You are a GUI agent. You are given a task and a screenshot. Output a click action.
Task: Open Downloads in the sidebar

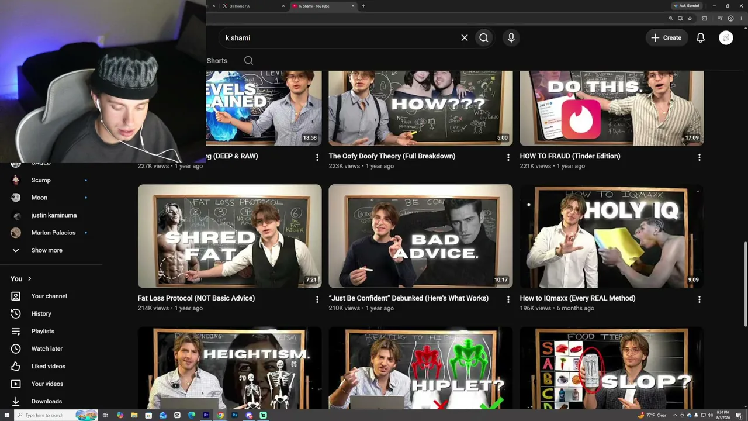pyautogui.click(x=46, y=402)
